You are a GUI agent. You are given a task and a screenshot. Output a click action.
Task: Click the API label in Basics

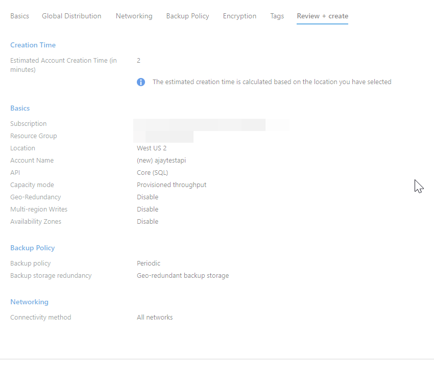15,173
